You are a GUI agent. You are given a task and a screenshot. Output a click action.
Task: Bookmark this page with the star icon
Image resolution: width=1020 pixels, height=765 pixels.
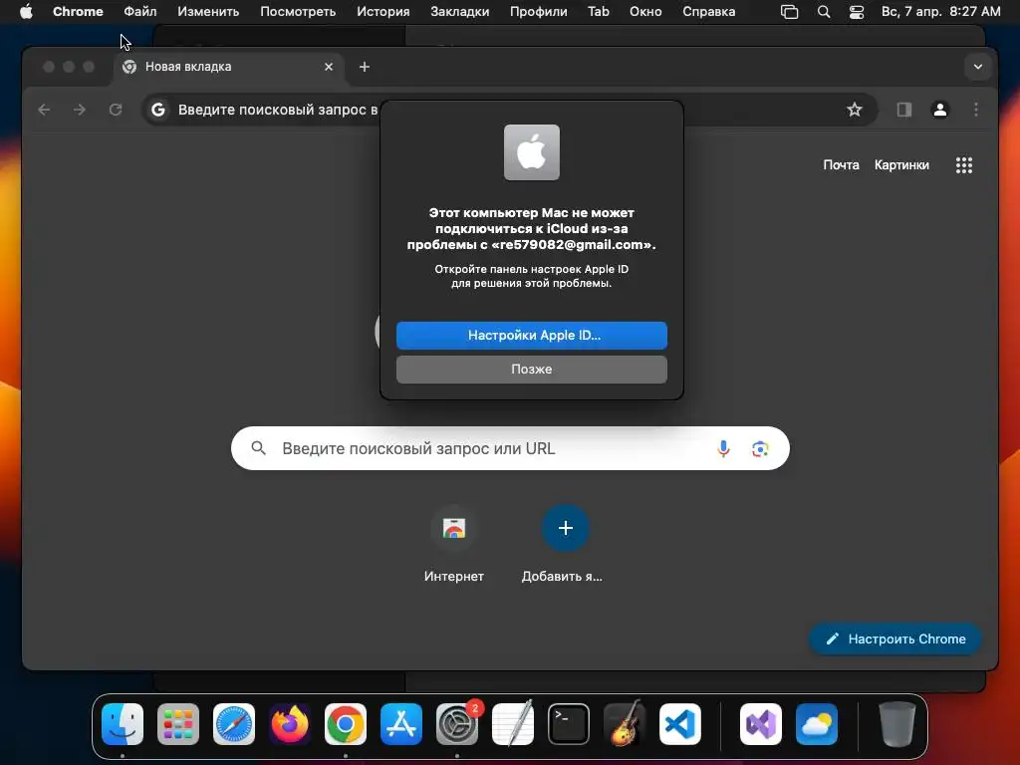tap(854, 110)
